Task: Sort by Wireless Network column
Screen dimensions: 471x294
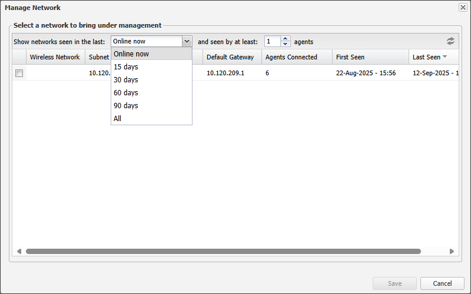Action: click(55, 57)
